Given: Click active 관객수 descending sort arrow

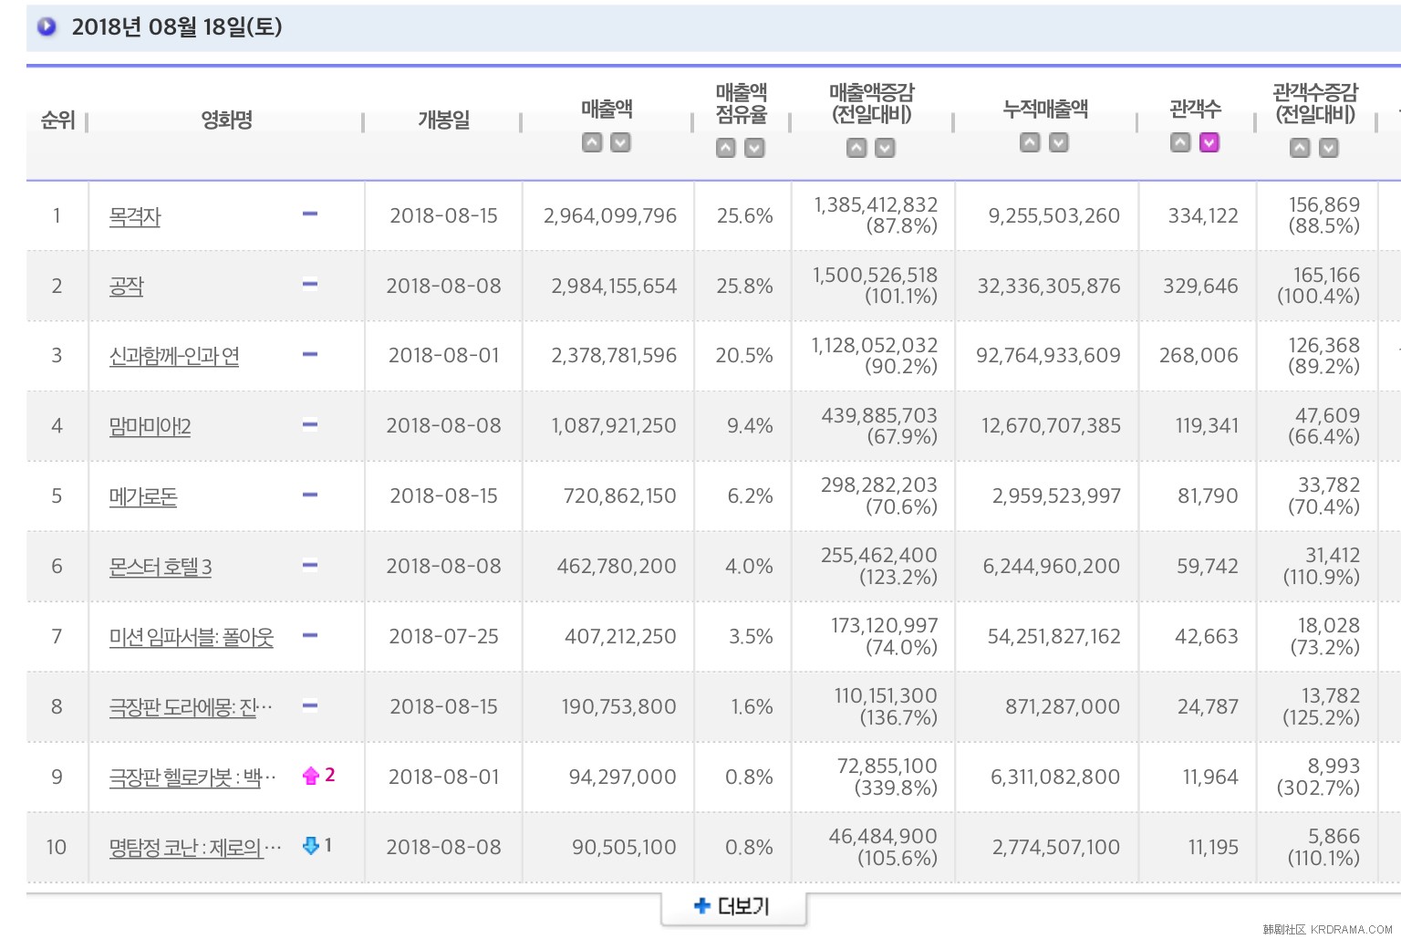Looking at the screenshot, I should click(x=1209, y=142).
